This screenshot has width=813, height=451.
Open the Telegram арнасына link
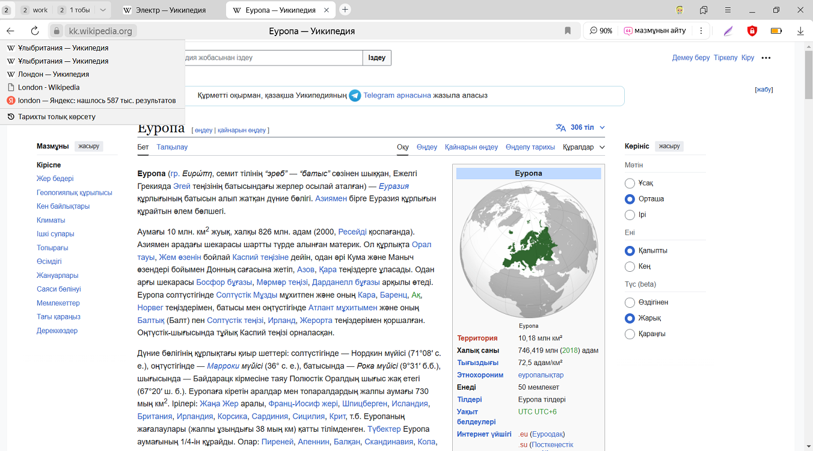[x=397, y=95]
